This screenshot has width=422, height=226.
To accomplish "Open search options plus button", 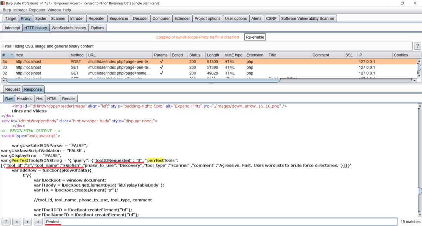I will click(27, 222).
